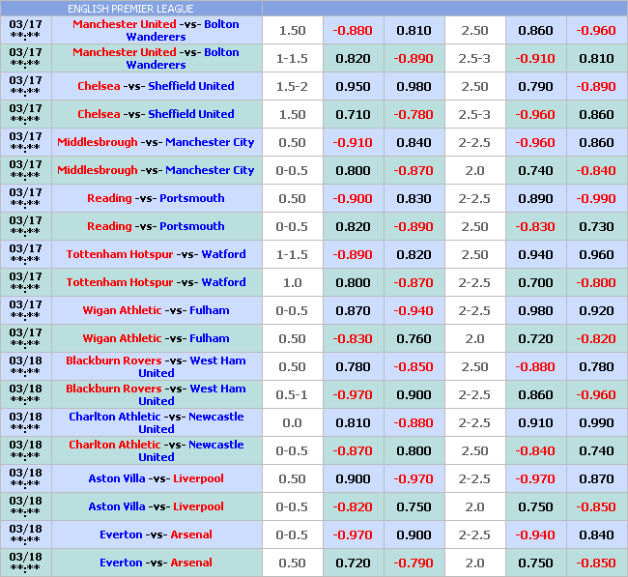Select -0.800 odds in Tottenham Hotspur 1.0 handicap row
Screen dimensions: 628x577
point(595,282)
